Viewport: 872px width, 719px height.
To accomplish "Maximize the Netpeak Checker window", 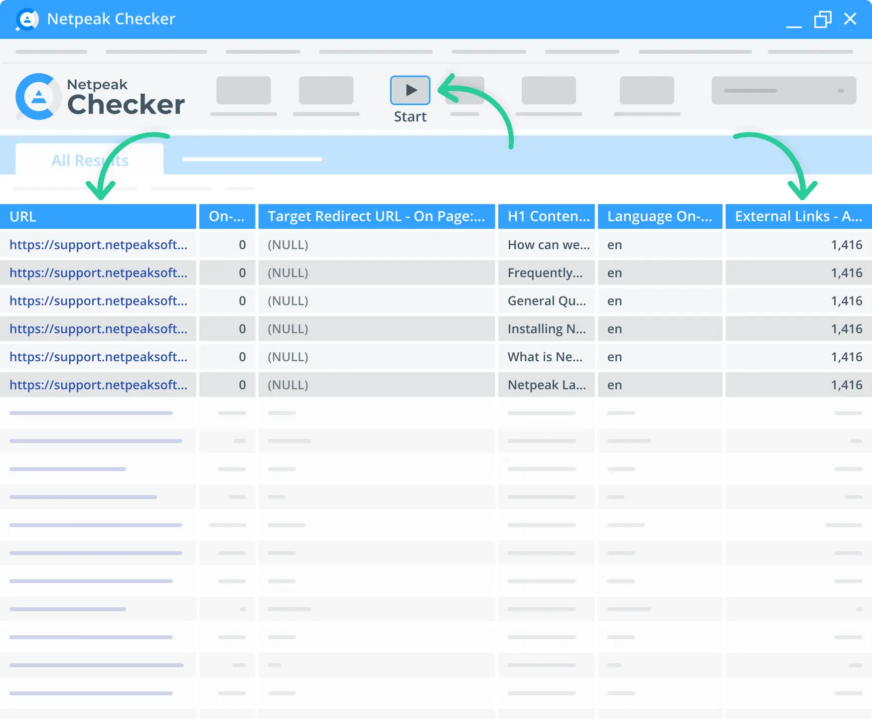I will pyautogui.click(x=823, y=19).
